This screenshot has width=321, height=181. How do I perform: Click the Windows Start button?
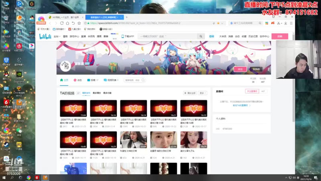click(4, 178)
